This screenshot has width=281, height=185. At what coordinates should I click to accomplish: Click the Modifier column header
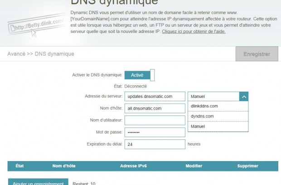[194, 166]
